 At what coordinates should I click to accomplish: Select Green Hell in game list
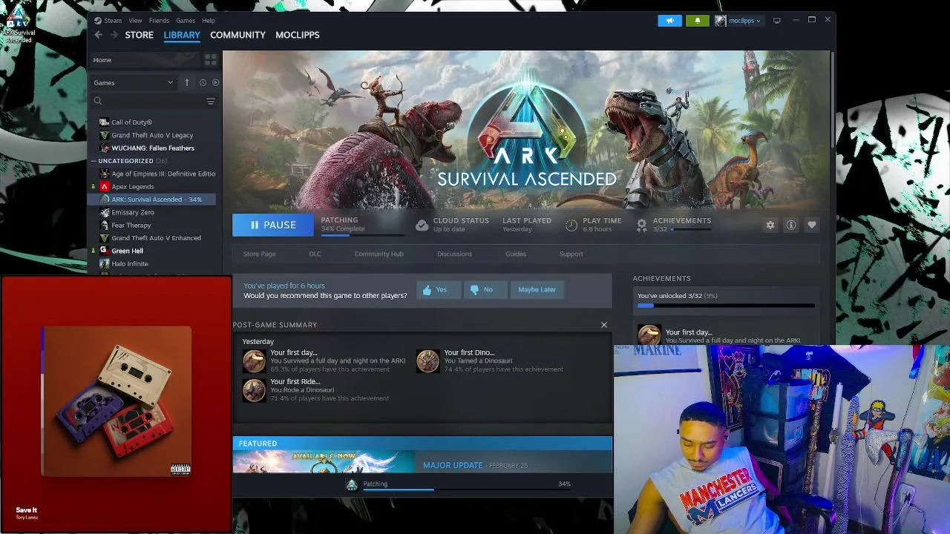[x=127, y=251]
